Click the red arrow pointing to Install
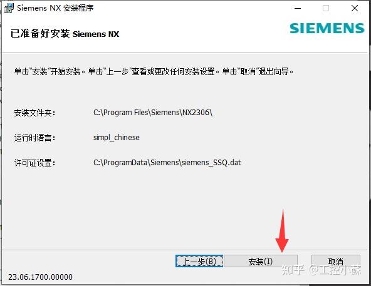This screenshot has width=371, height=286. 282,231
